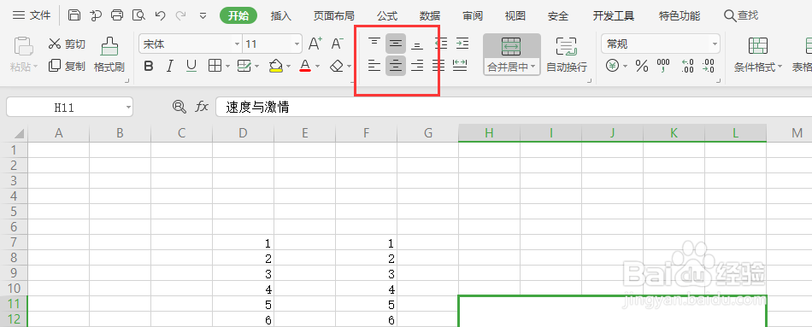Apply yellow fill color bucket
The height and width of the screenshot is (327, 812).
tap(275, 66)
